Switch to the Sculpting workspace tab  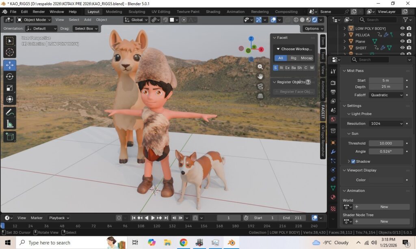(137, 12)
